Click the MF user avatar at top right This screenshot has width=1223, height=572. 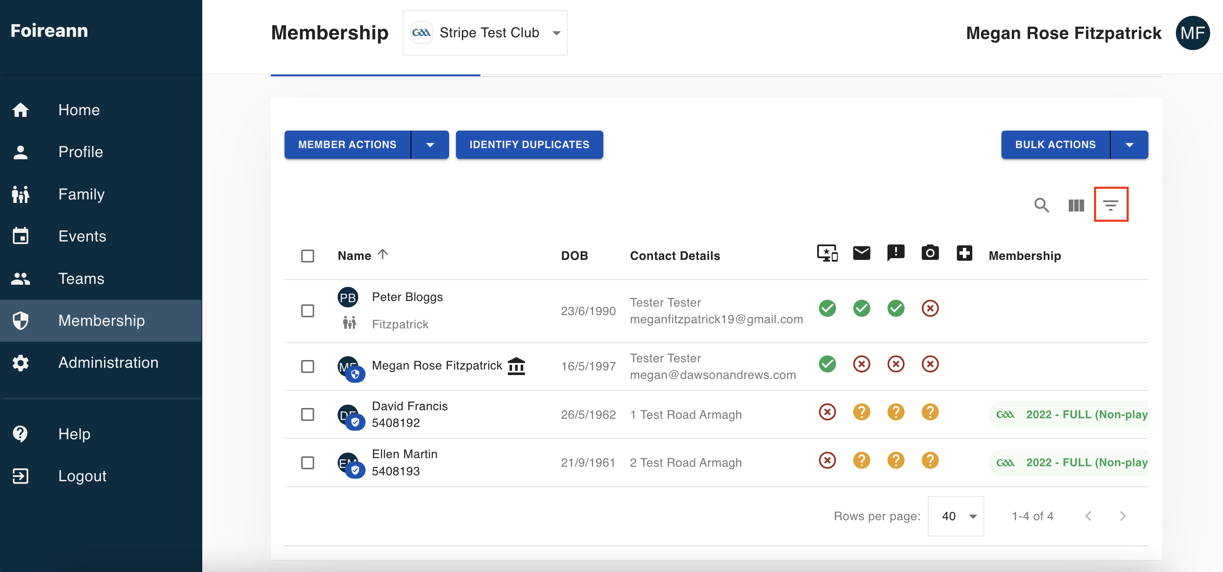click(1192, 33)
